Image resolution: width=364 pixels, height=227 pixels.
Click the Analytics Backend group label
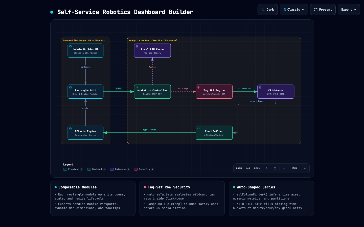coord(153,40)
